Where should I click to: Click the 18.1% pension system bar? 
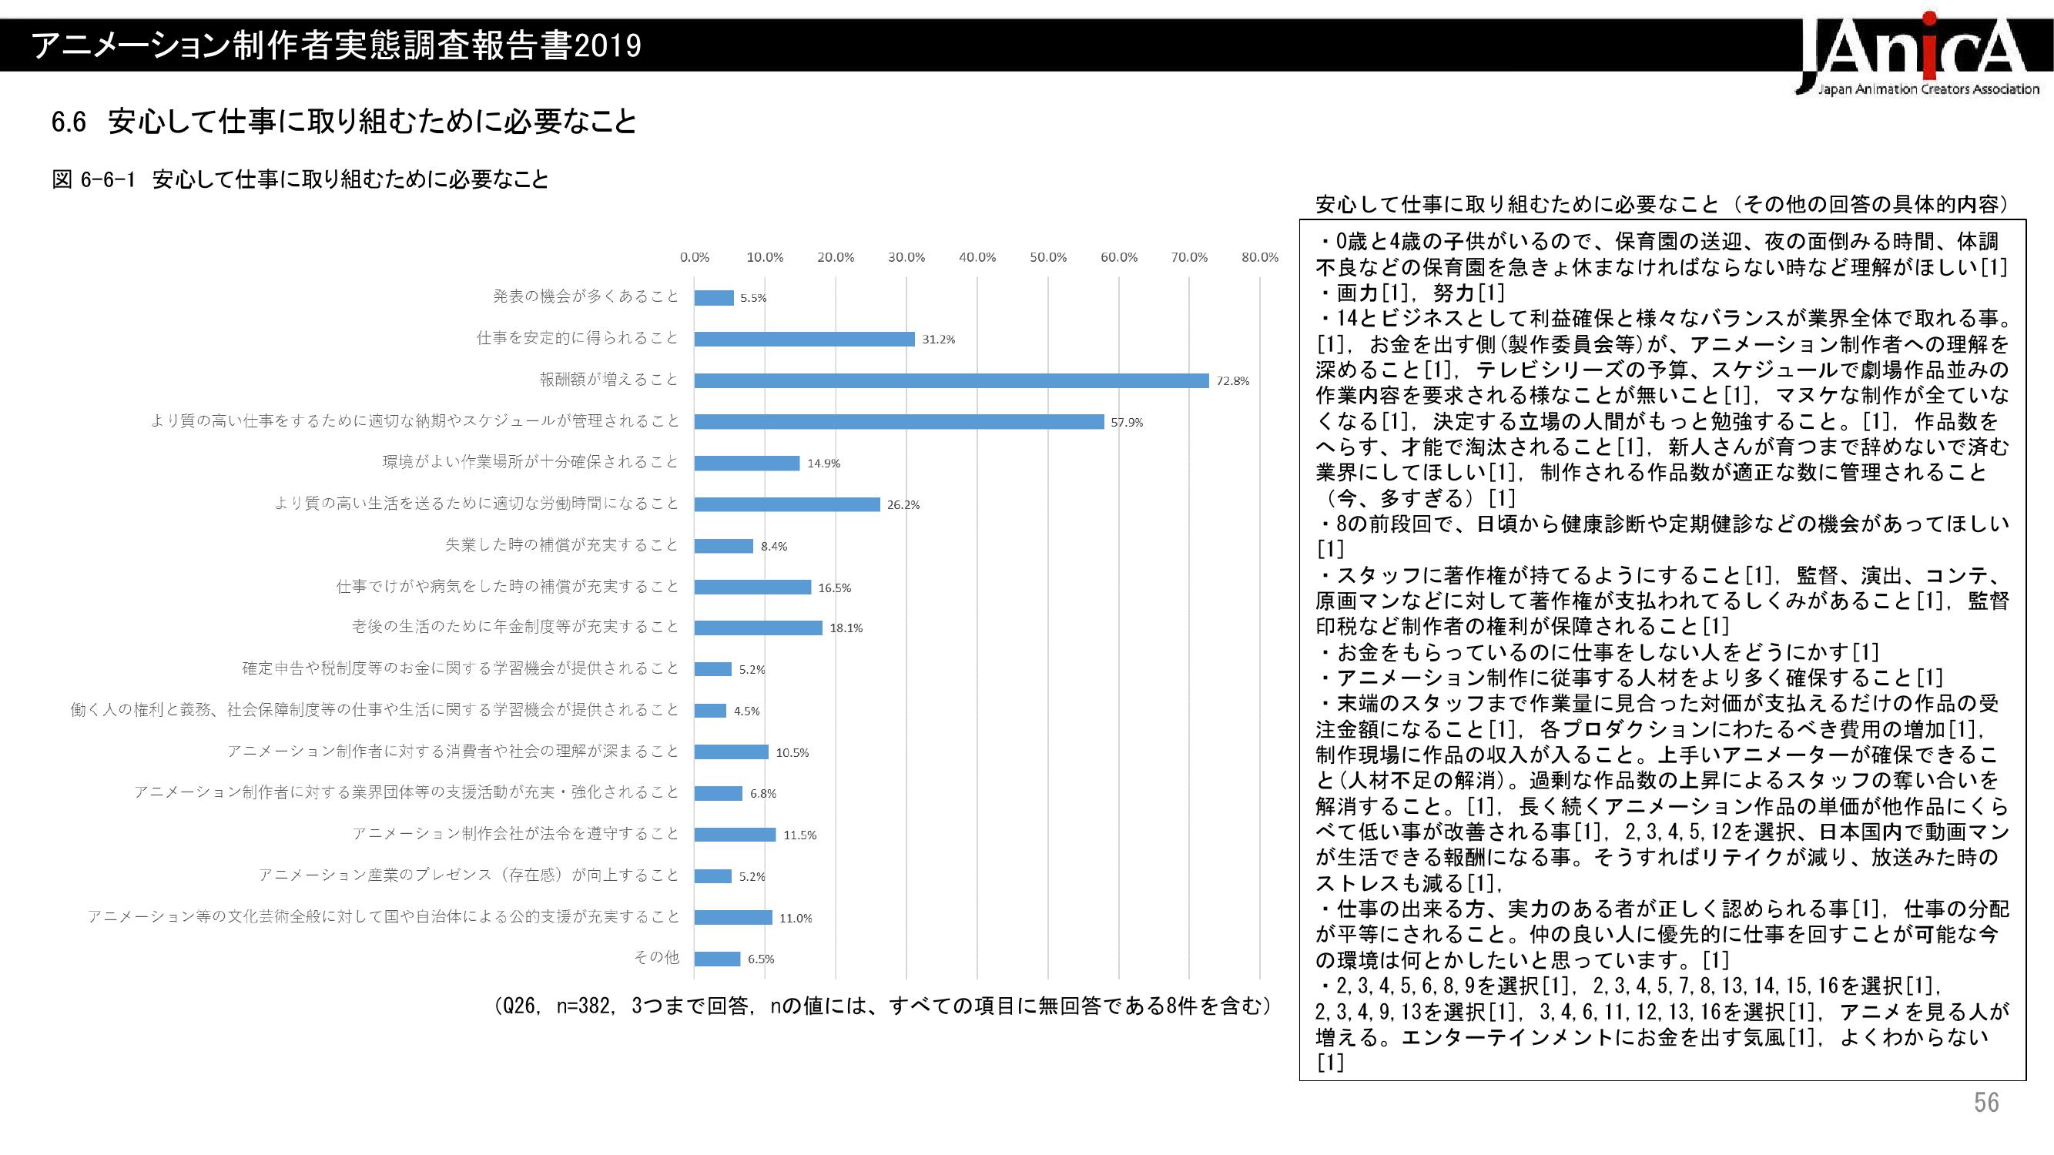point(758,628)
